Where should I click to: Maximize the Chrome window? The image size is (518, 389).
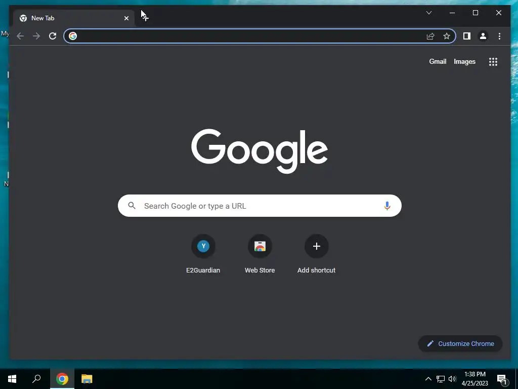pyautogui.click(x=476, y=13)
